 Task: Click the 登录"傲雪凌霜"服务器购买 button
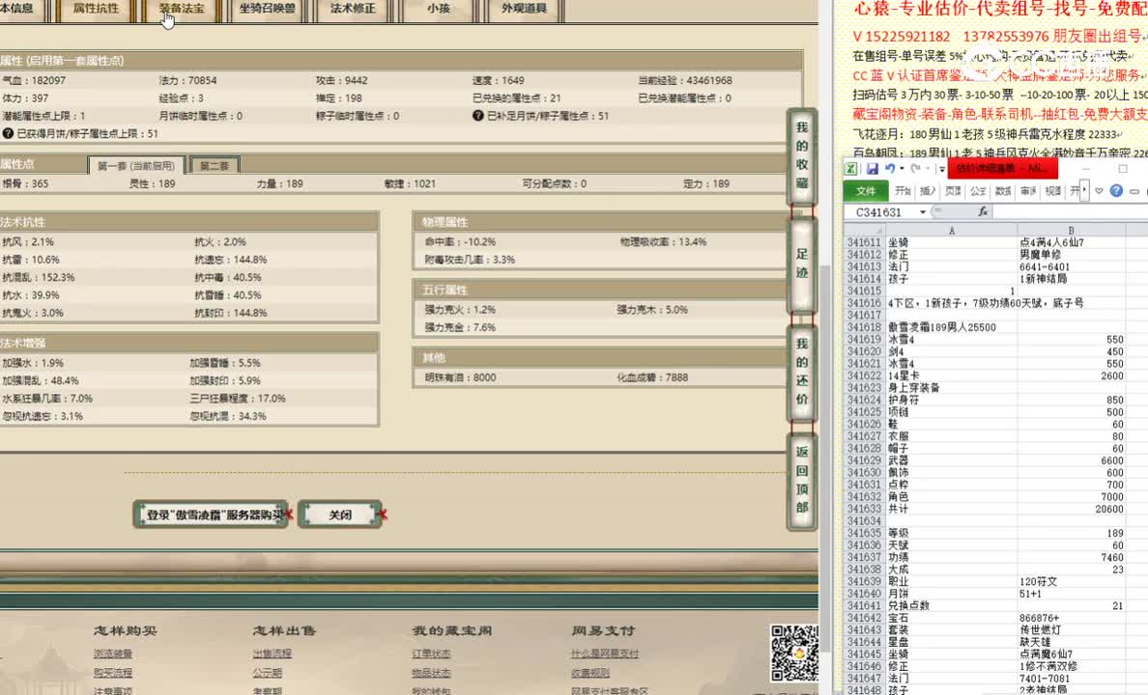(213, 514)
